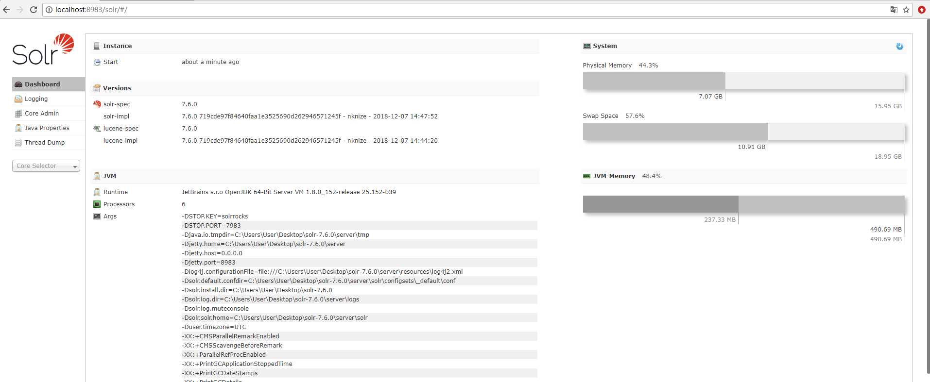Reload the page in browser
Image resolution: width=930 pixels, height=382 pixels.
click(34, 10)
